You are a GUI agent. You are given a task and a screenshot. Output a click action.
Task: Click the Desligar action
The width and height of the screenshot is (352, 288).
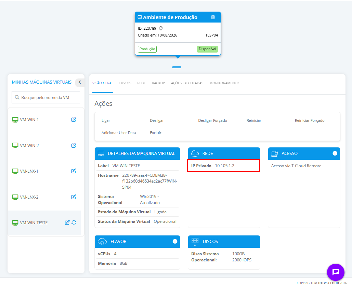tap(157, 120)
